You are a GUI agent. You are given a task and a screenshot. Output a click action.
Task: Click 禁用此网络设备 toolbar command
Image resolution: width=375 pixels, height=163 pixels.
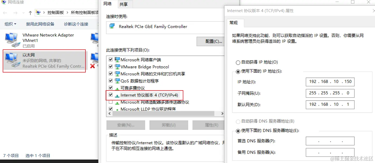[x=40, y=24]
